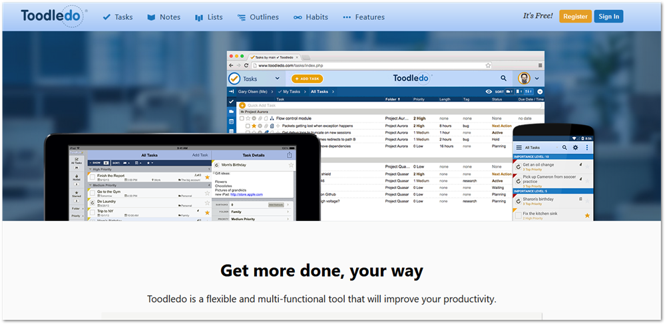This screenshot has height=324, width=665.
Task: Click the up-down arrows sort button
Action: tap(529, 92)
